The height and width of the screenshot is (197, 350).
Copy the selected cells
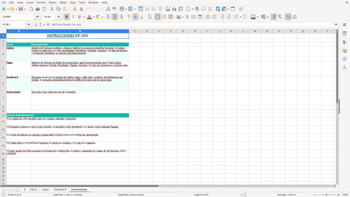[x=58, y=9]
